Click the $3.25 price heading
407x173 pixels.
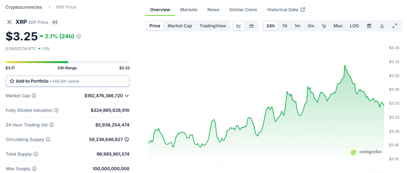coord(22,36)
